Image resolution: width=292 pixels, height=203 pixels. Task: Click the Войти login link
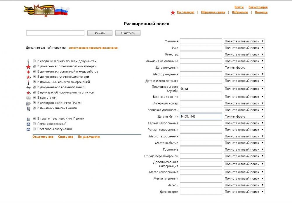[239, 7]
